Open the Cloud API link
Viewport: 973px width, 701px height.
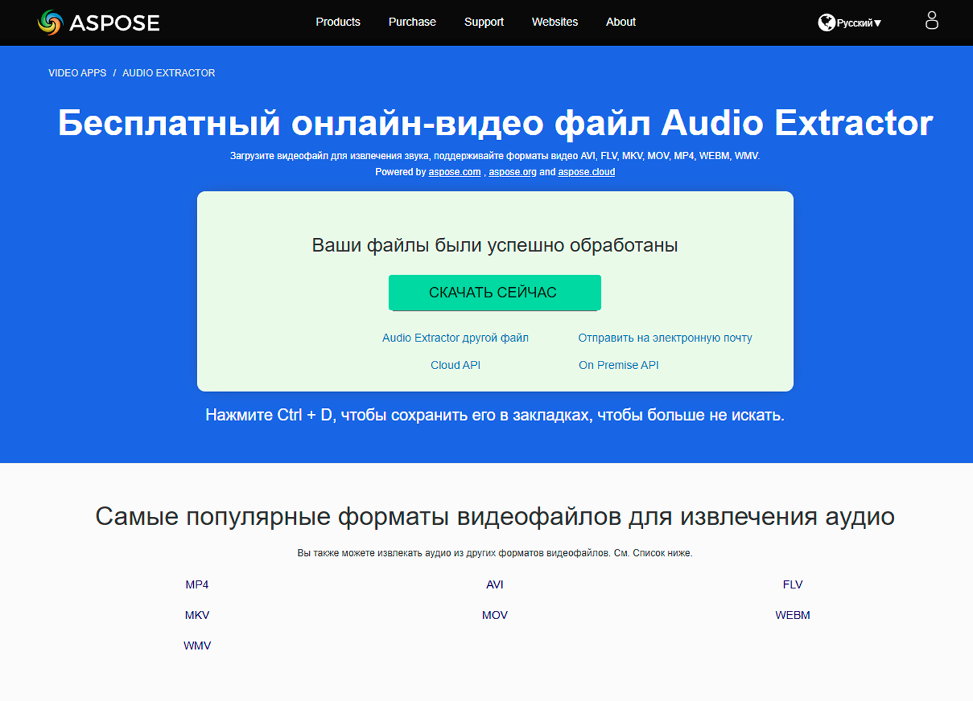click(x=455, y=365)
